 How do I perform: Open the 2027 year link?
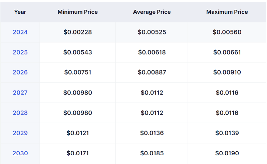click(x=20, y=93)
